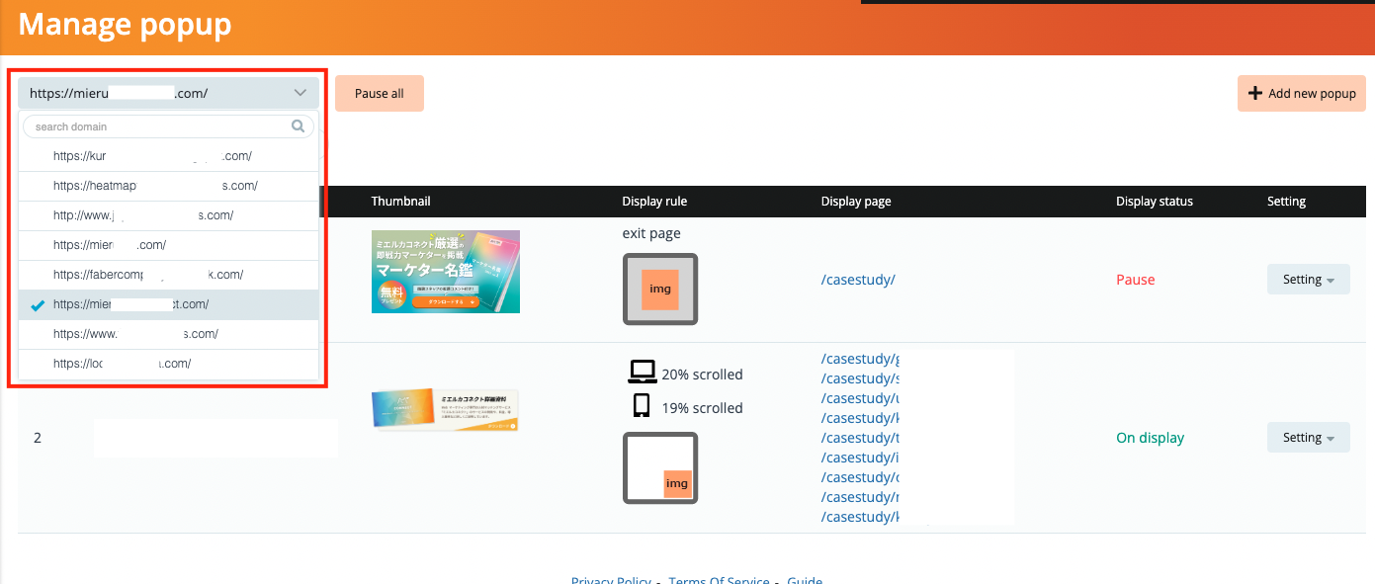Click the chevron on the second Setting button

point(1331,437)
